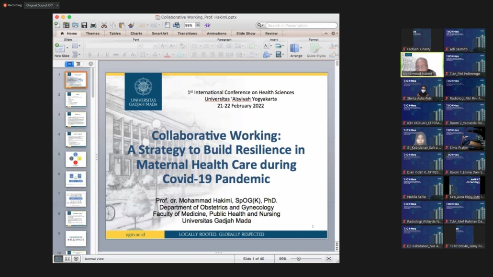493x277 pixels.
Task: Toggle Slides thumbnail view in the pane
Action: point(69,64)
